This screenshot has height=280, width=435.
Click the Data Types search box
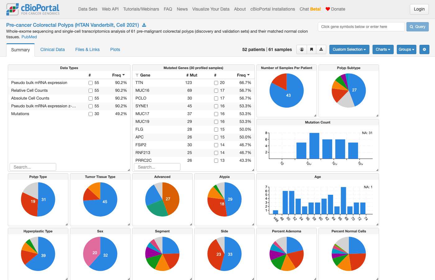click(33, 167)
